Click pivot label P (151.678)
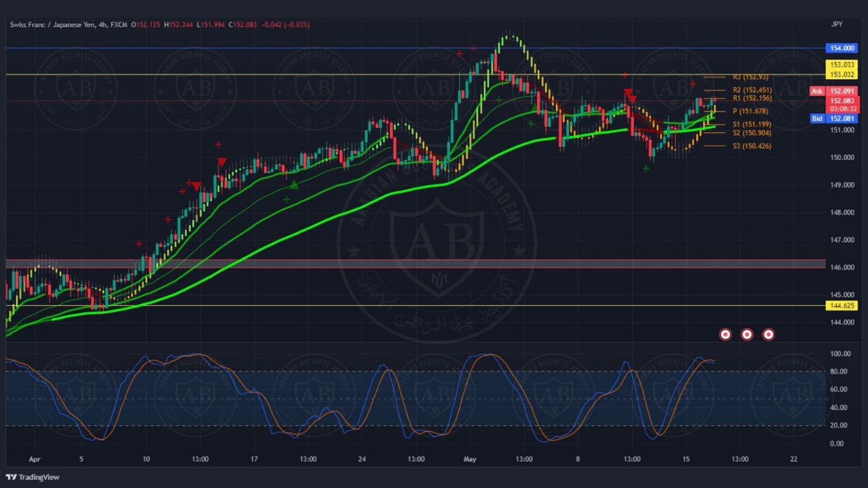This screenshot has height=488, width=868. [751, 111]
